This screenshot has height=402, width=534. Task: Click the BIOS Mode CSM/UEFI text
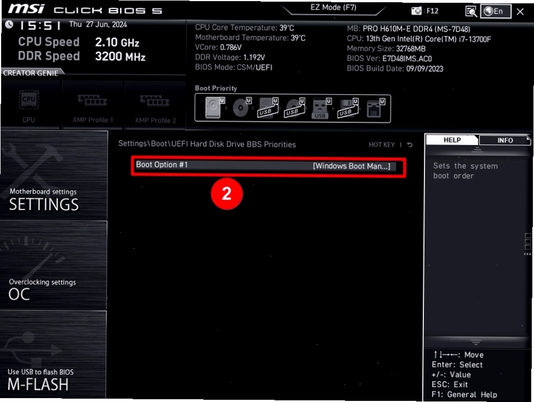click(x=233, y=67)
